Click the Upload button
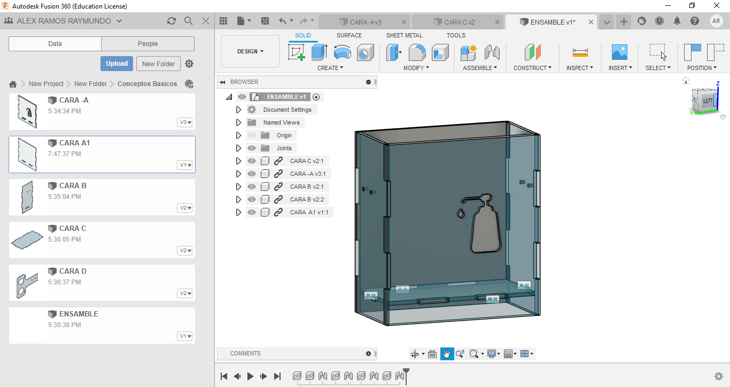Viewport: 730px width, 387px height. click(x=117, y=64)
